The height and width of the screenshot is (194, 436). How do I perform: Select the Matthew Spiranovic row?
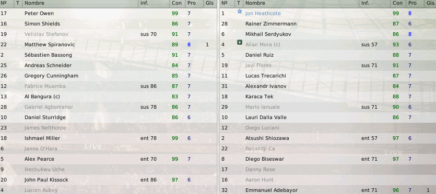pyautogui.click(x=109, y=45)
